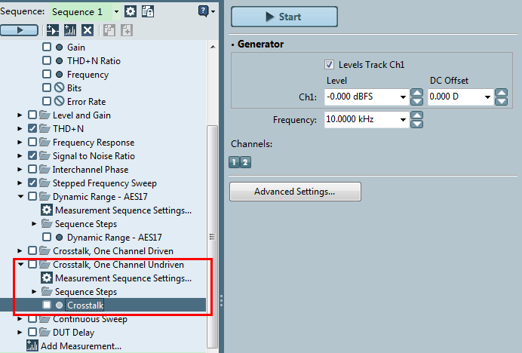This screenshot has width=522, height=353.
Task: Open the Ch1 Level units dropdown
Action: 403,97
